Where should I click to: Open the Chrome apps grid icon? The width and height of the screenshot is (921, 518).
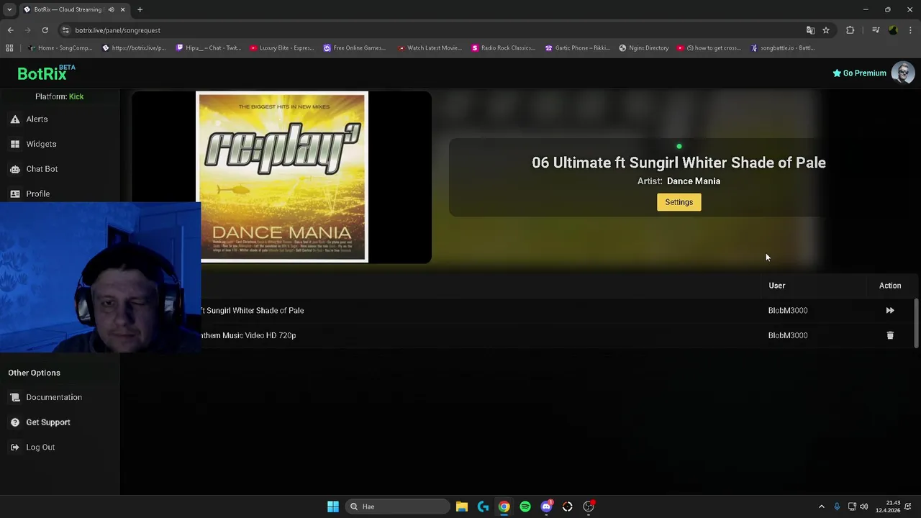tap(9, 48)
